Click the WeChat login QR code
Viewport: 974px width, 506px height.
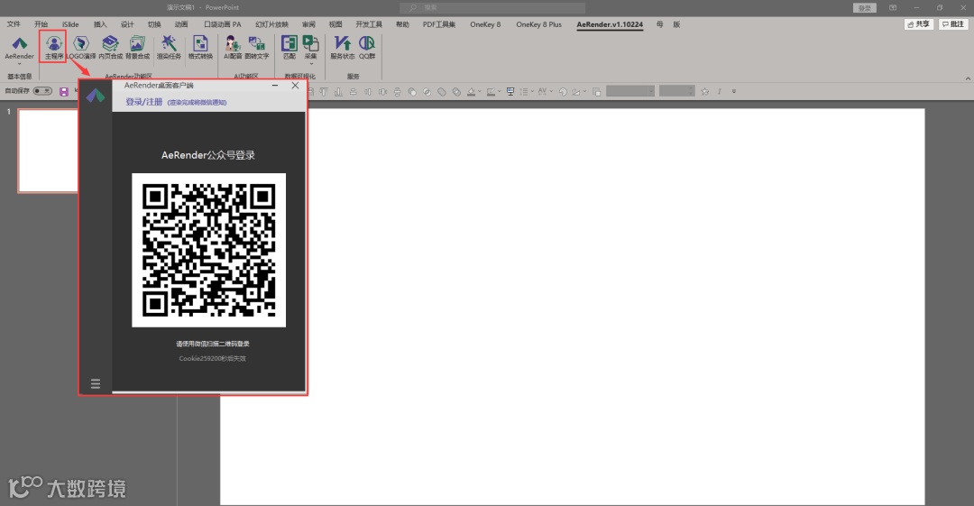[x=208, y=250]
